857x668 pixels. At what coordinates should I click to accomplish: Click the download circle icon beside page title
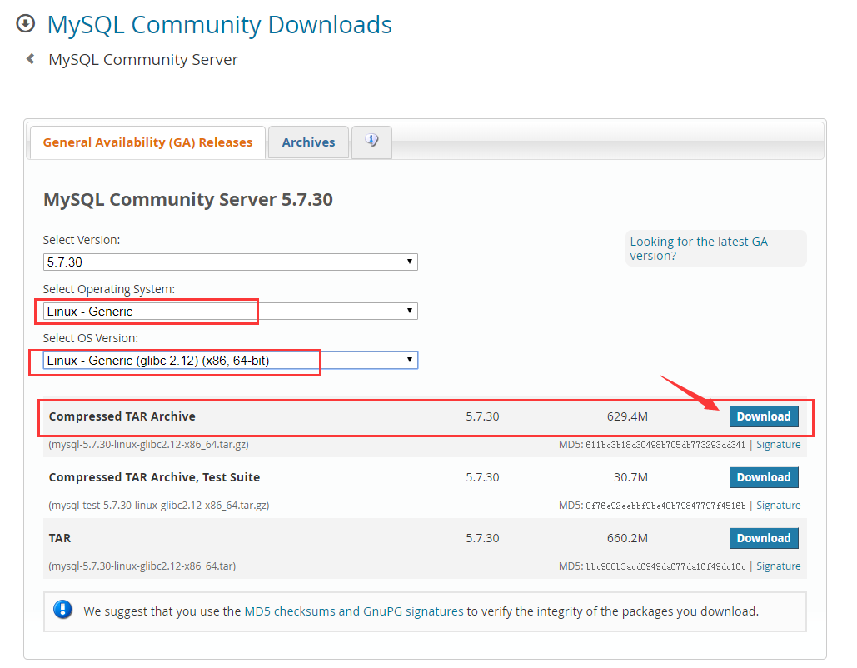tap(25, 24)
